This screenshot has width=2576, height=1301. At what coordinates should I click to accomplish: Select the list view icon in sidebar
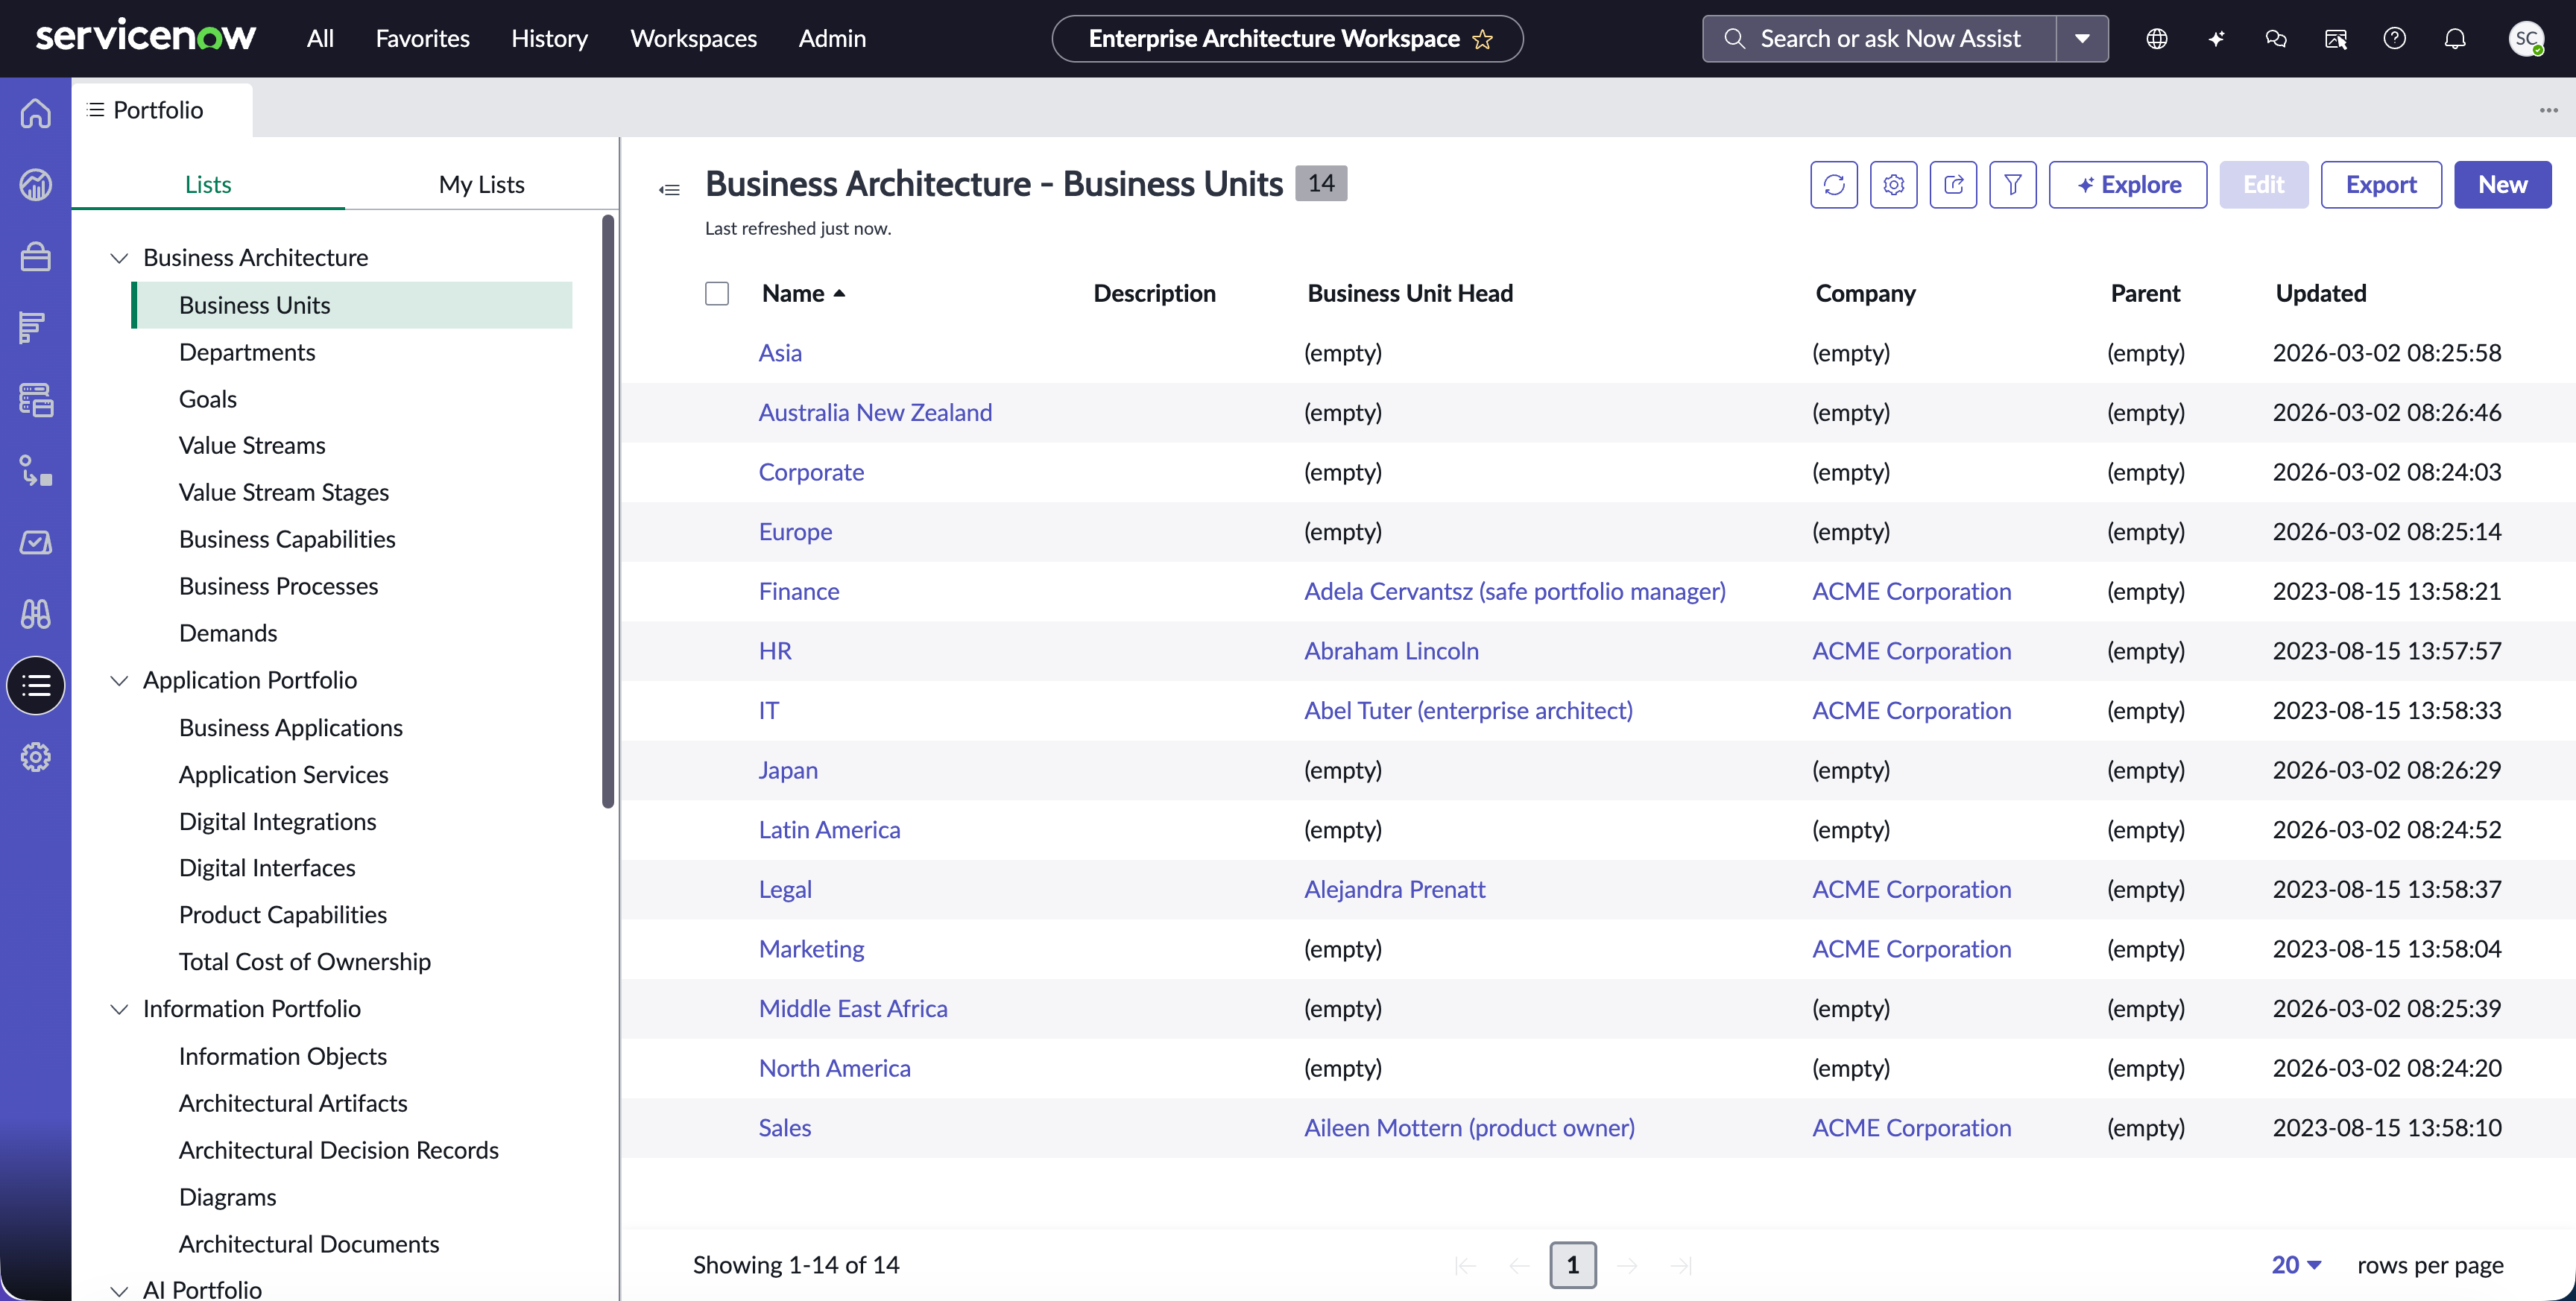pos(36,686)
